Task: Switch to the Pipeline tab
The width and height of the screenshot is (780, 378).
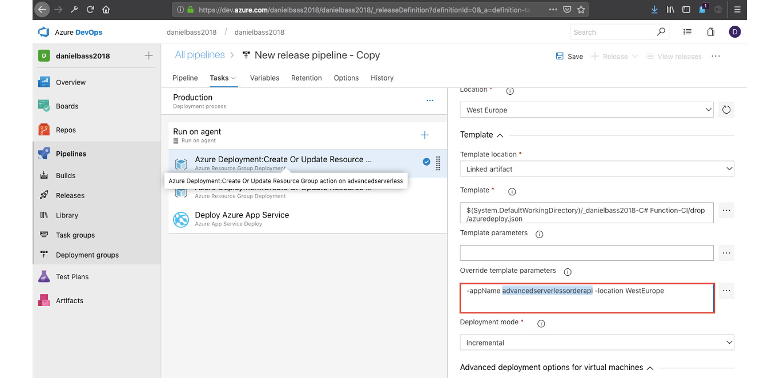Action: tap(185, 78)
